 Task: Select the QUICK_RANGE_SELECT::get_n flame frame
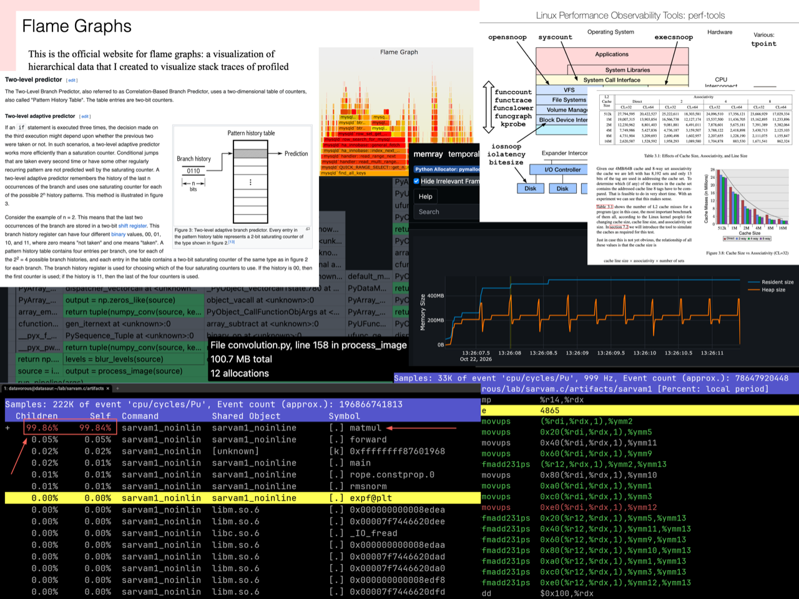(364, 167)
